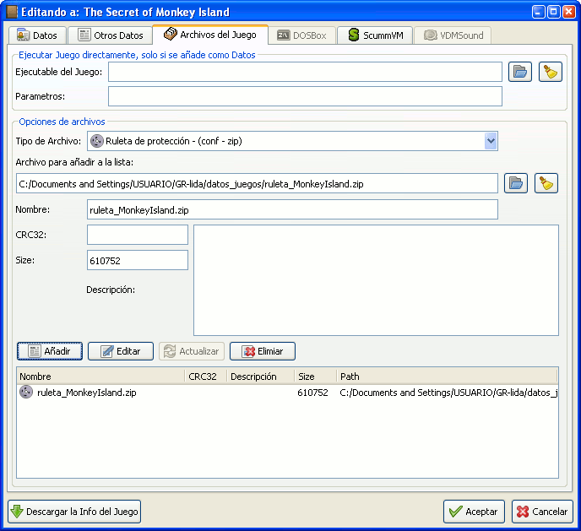581x531 pixels.
Task: Sort list by the Size column header
Action: tap(314, 377)
